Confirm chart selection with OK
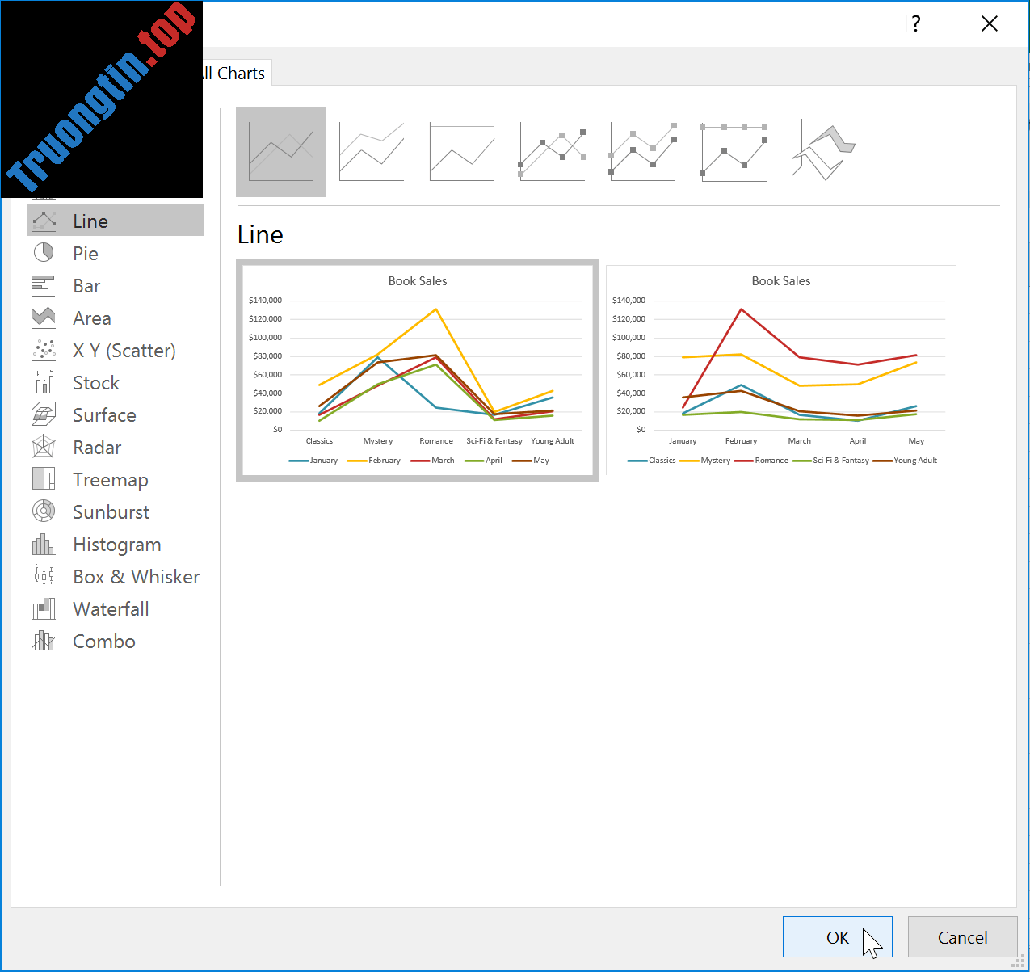This screenshot has width=1030, height=972. 838,937
